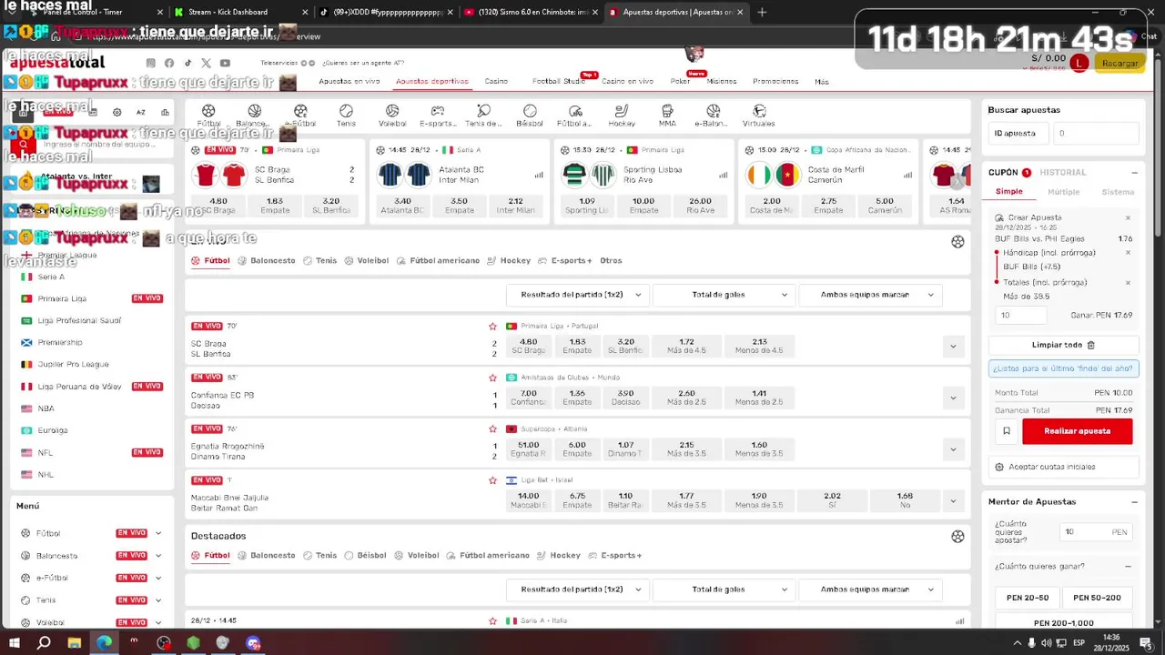
Task: Switch to Apuestas en vivo menu
Action: pos(349,81)
